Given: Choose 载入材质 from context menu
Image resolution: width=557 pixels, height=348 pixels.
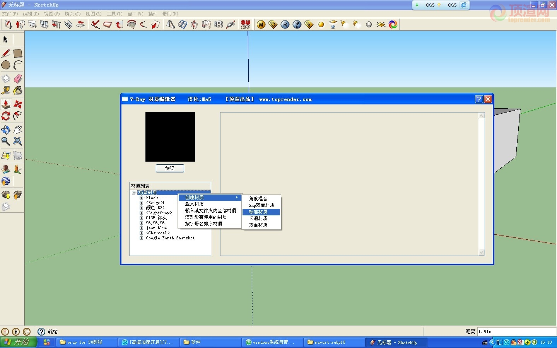Looking at the screenshot, I should coord(210,204).
